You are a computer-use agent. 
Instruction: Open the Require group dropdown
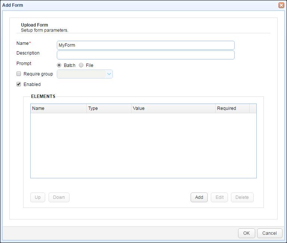[85, 74]
